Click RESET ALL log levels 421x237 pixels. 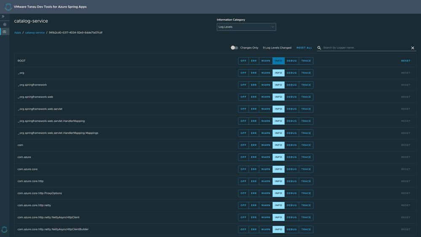click(304, 48)
